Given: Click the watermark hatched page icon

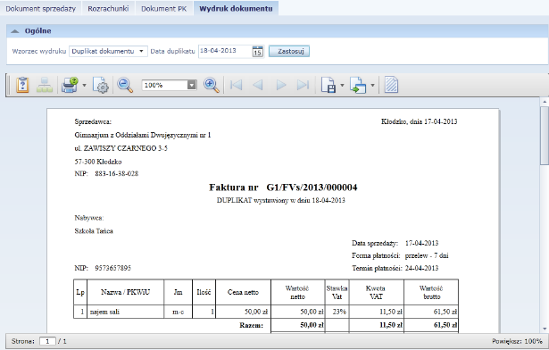Looking at the screenshot, I should pyautogui.click(x=391, y=85).
